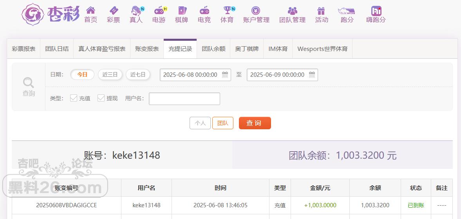Click the 杏彩 site logo
Screen dimensions: 461x219
pos(51,14)
